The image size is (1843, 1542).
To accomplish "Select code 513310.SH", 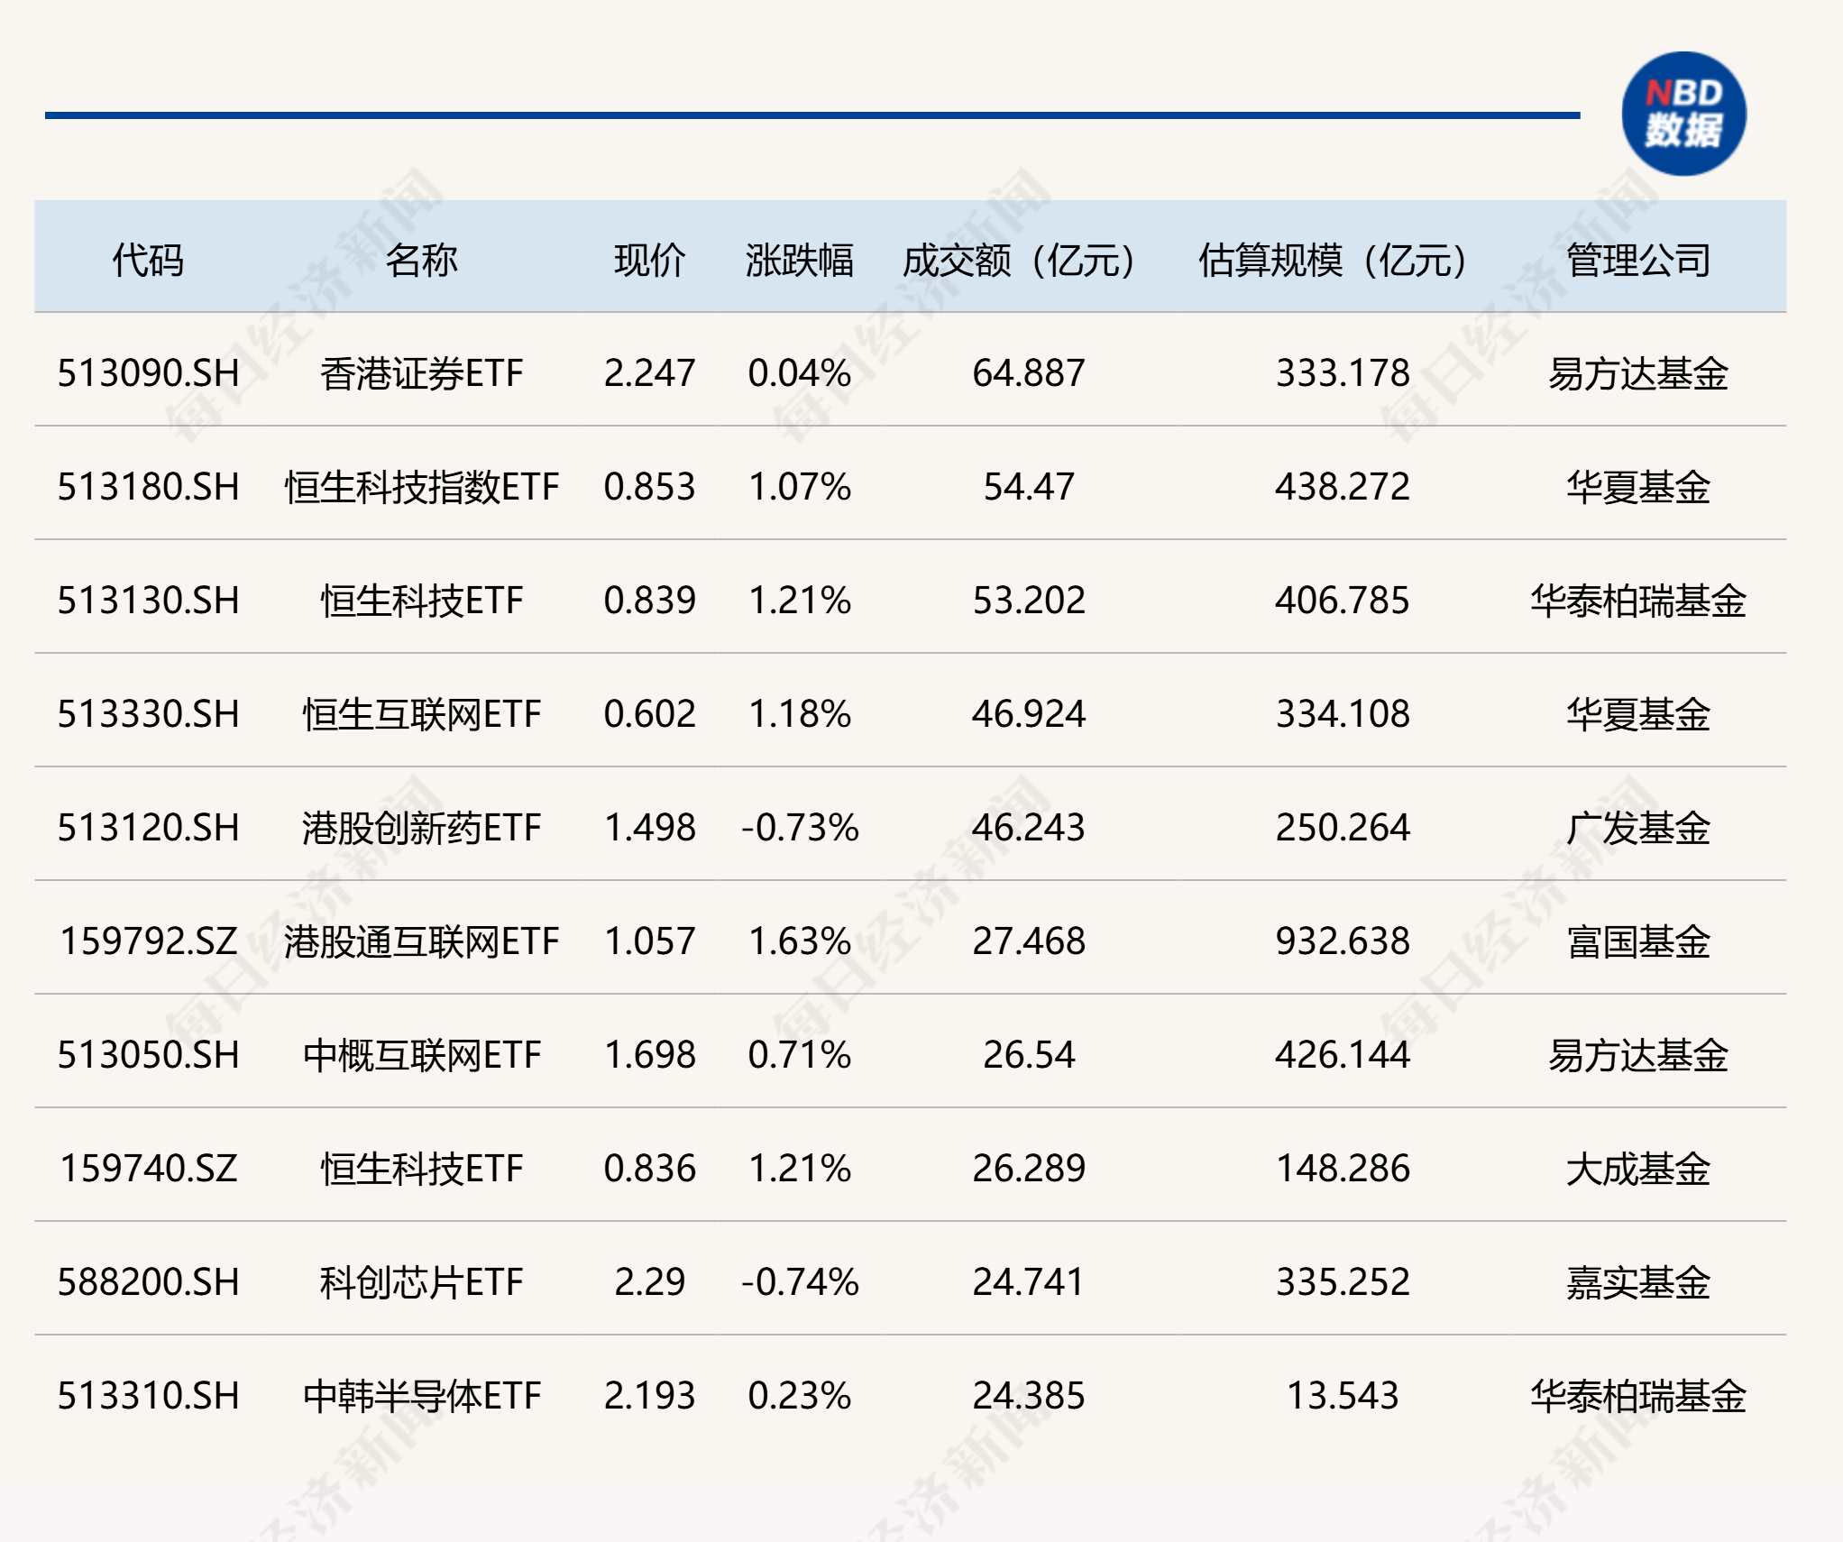I will [x=149, y=1396].
